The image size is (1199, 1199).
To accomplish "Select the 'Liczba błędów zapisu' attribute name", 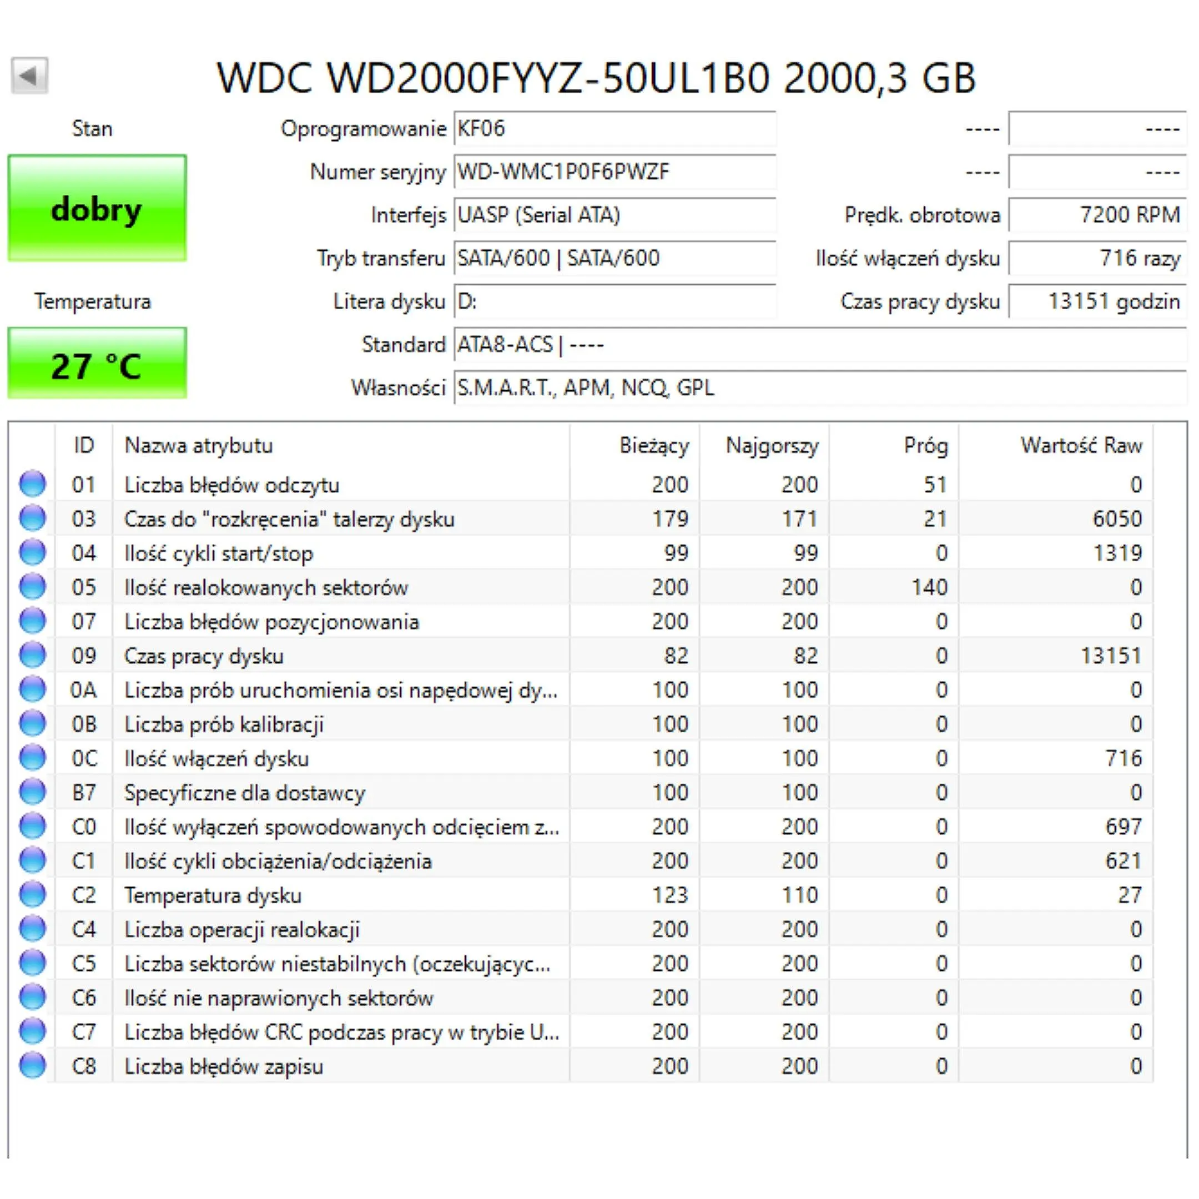I will [224, 1066].
